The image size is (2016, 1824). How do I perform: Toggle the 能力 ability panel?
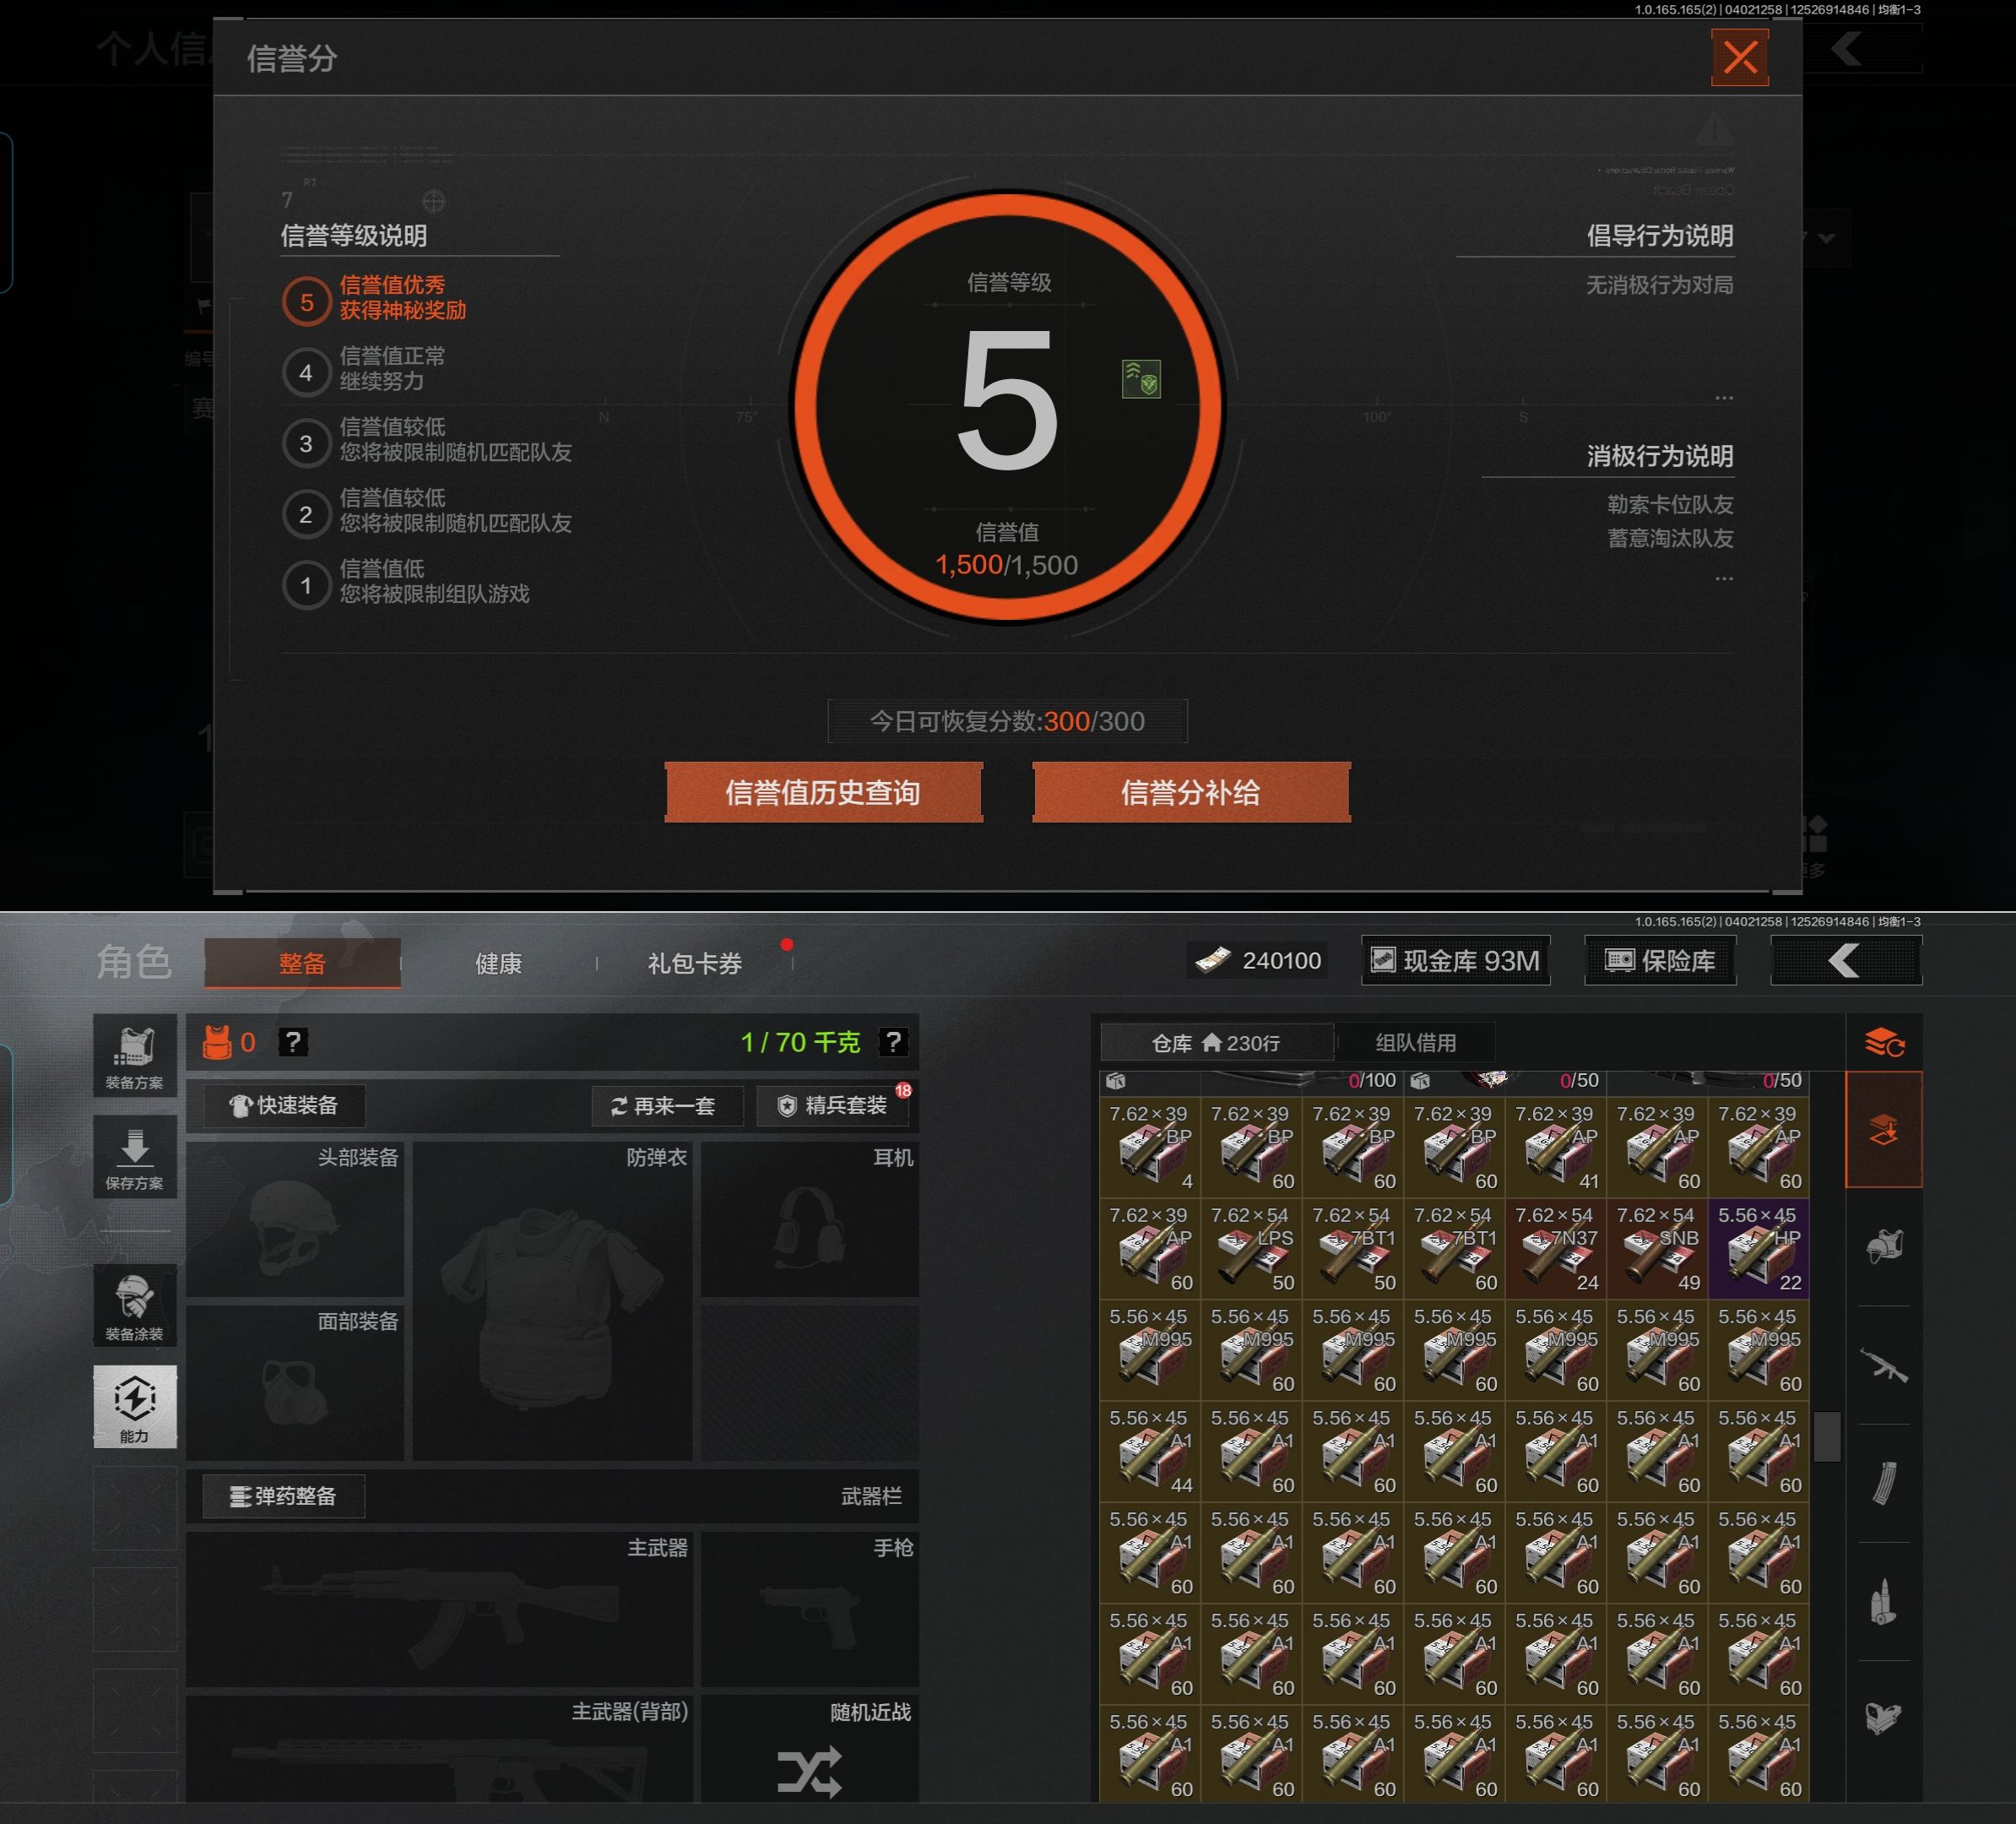click(135, 1406)
